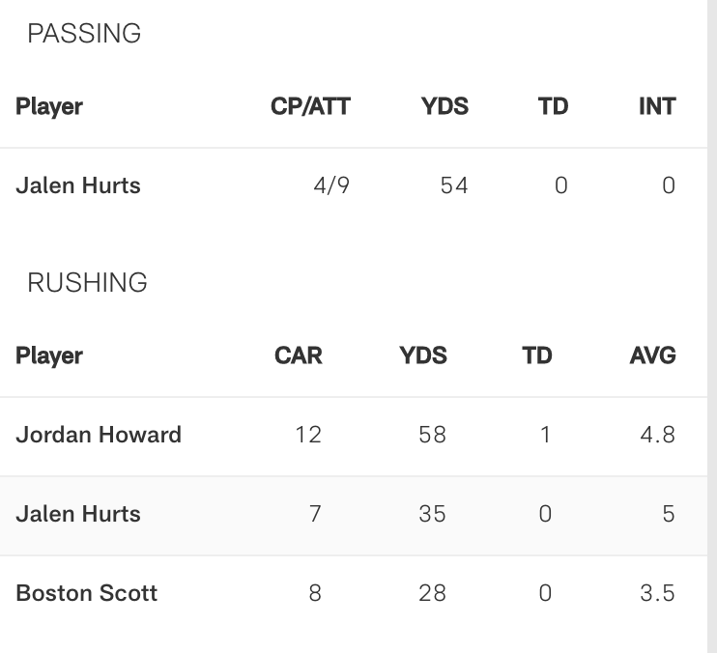Click the TD header in Rushing table
The image size is (717, 653).
537,355
